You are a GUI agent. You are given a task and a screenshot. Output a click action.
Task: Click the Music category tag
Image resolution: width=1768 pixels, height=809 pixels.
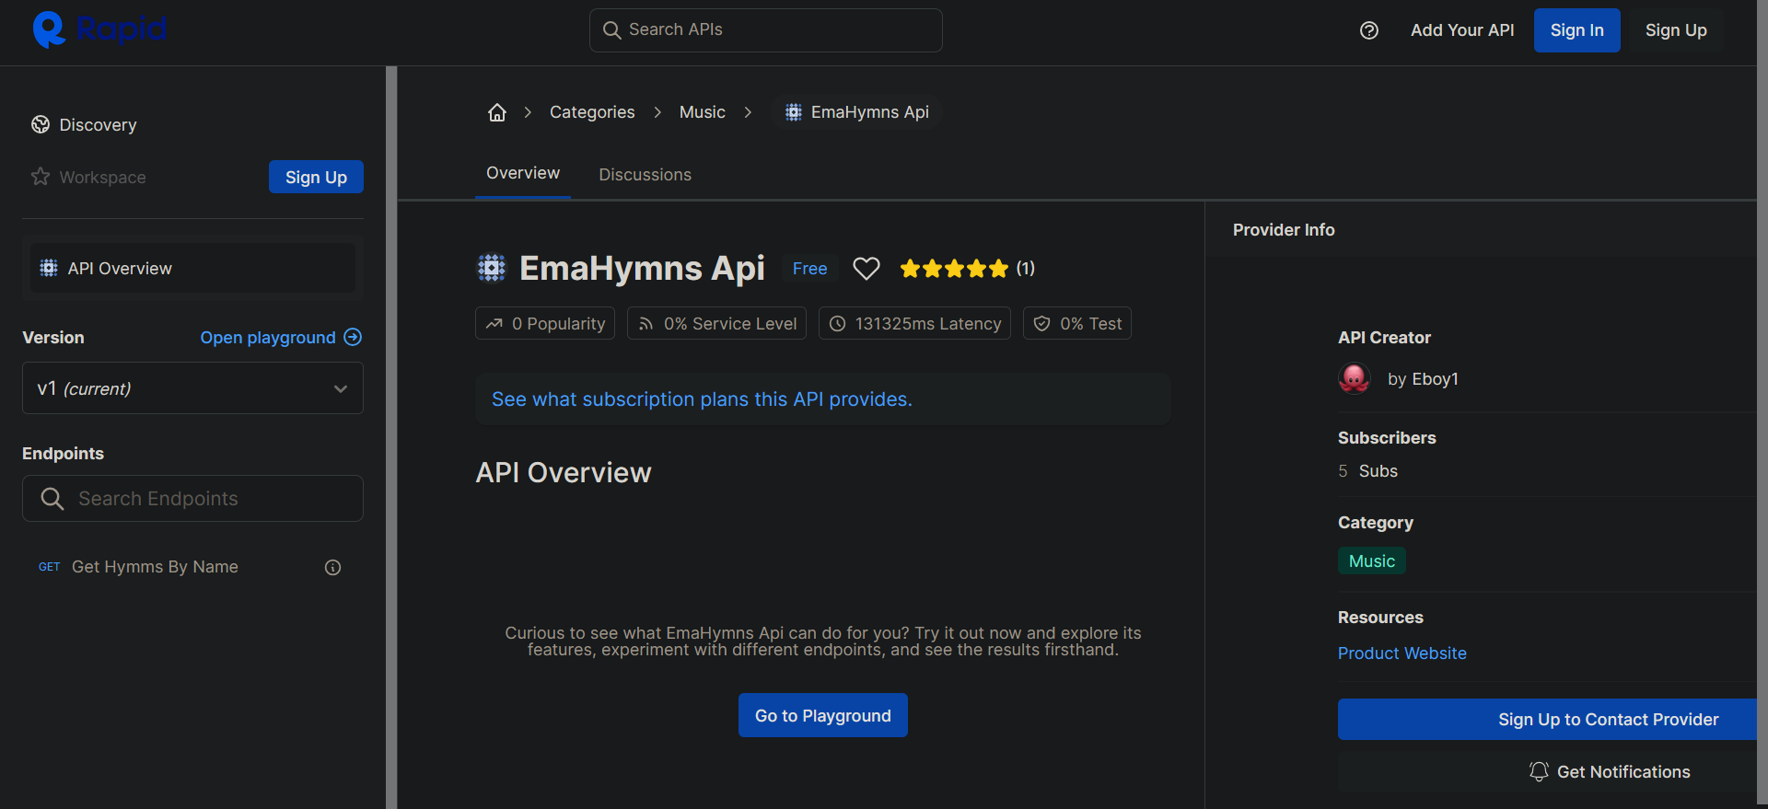tap(1371, 561)
